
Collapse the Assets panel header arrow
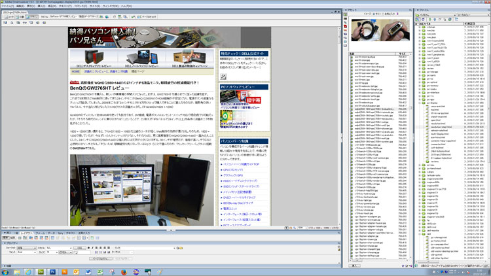[x=346, y=10]
